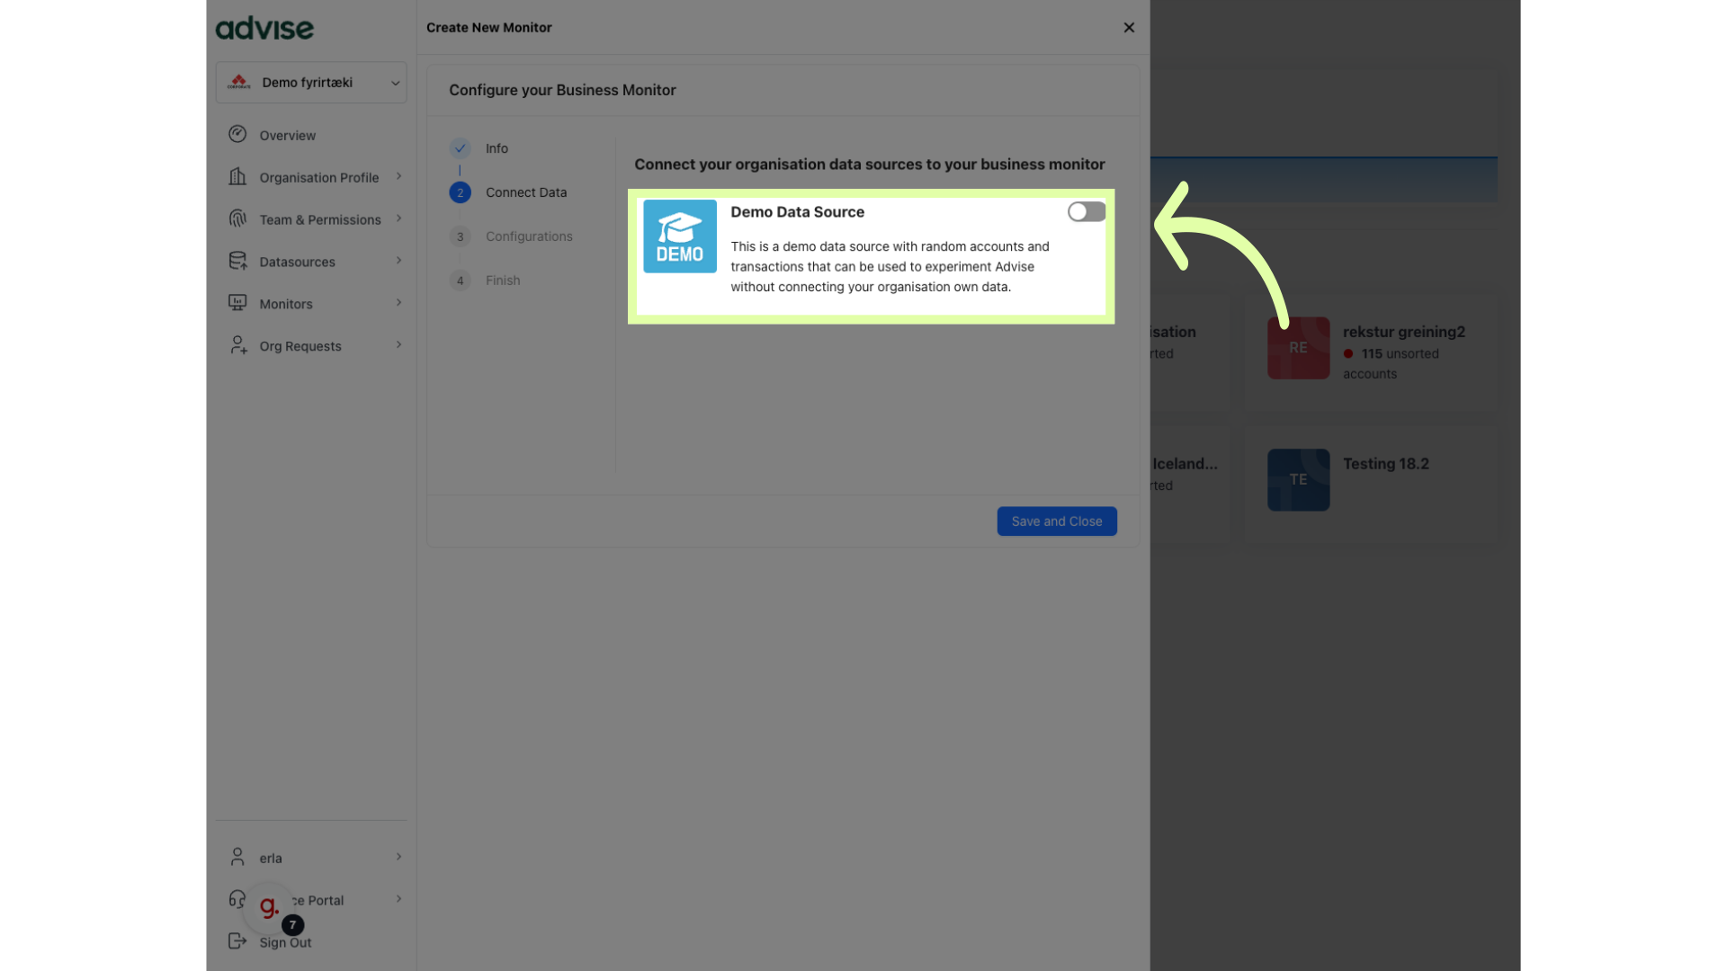Image resolution: width=1727 pixels, height=971 pixels.
Task: Click the advise logo
Action: click(x=264, y=28)
